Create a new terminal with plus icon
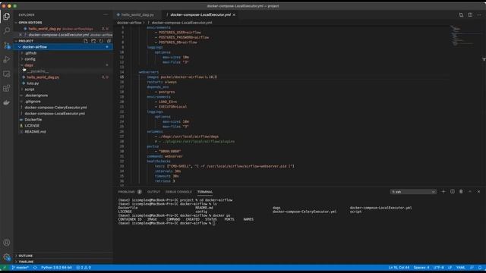Screen dimensions: 486x273 coord(443,192)
